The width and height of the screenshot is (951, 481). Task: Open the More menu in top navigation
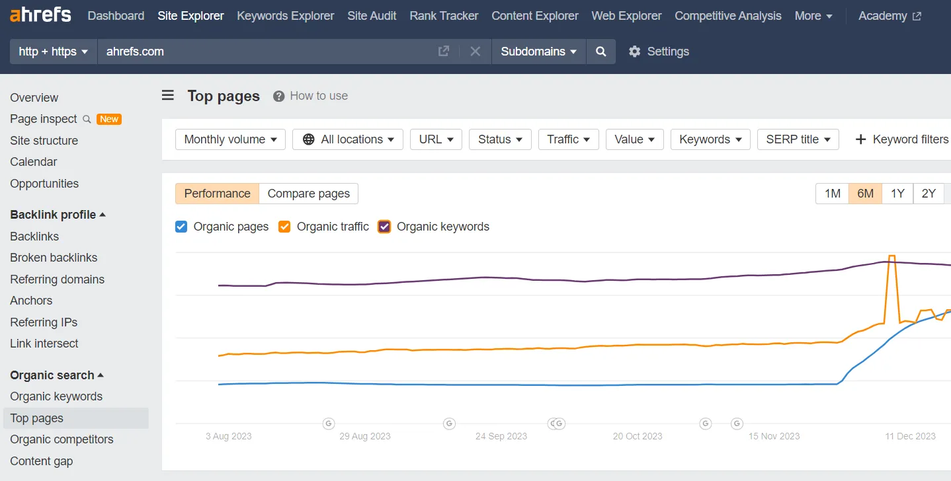click(813, 16)
